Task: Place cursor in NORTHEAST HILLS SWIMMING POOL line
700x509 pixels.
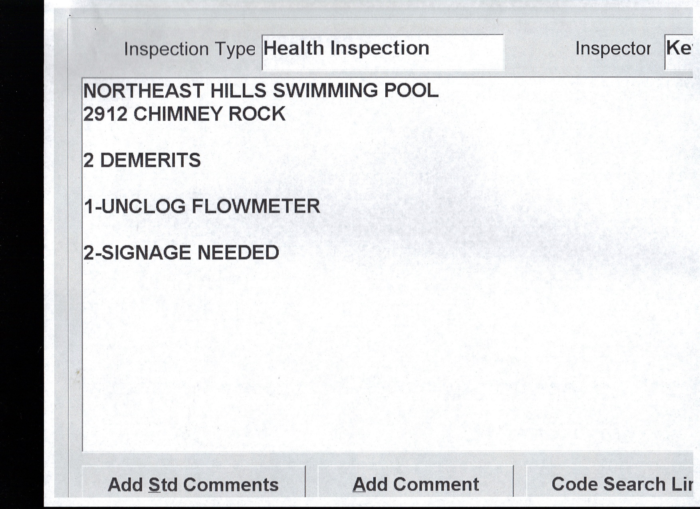Action: (260, 91)
